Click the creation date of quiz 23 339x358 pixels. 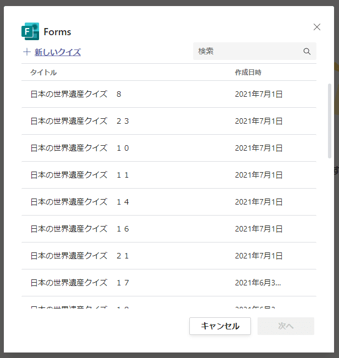pyautogui.click(x=259, y=121)
